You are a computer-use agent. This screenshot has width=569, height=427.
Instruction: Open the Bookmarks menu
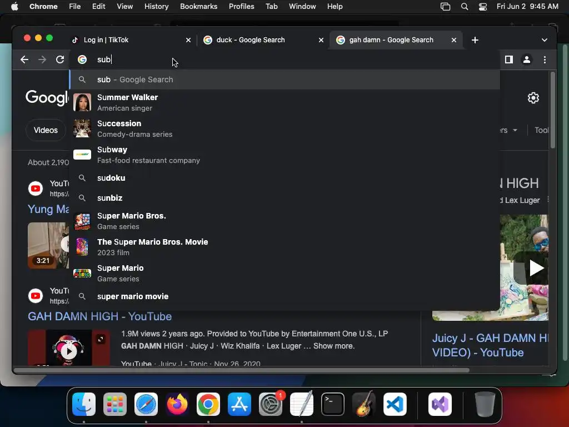[x=198, y=7]
